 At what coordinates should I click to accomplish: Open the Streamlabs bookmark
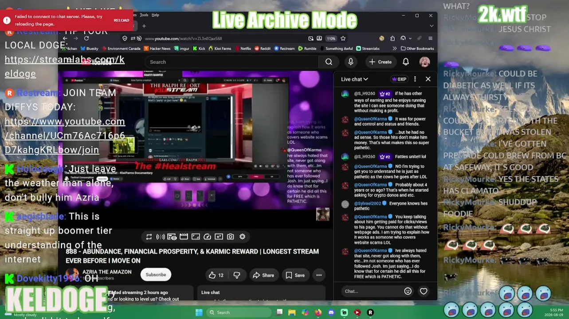pos(368,49)
